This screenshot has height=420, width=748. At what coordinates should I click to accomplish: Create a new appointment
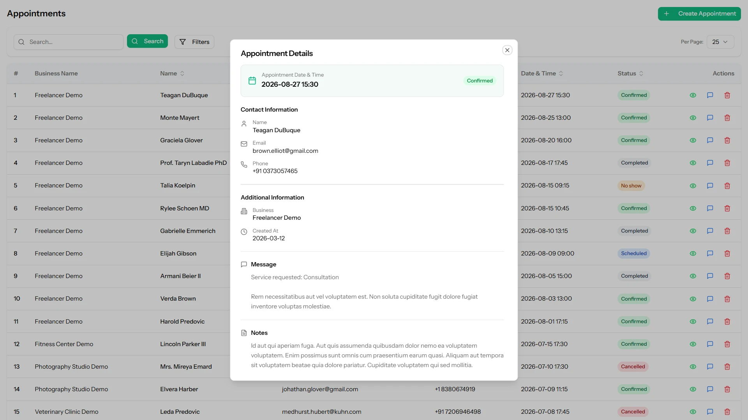tap(699, 14)
